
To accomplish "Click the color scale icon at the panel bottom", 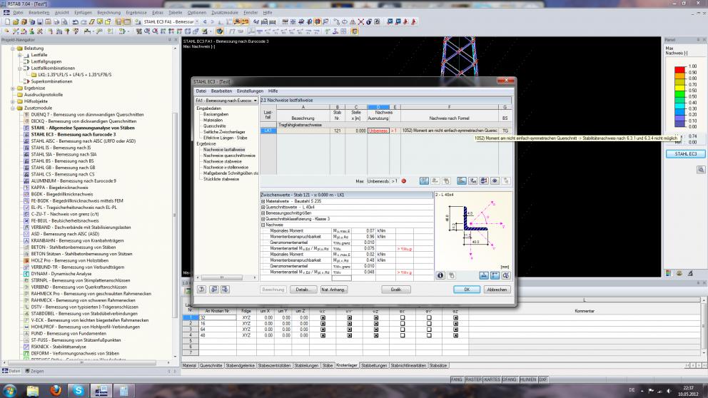I will pyautogui.click(x=669, y=273).
